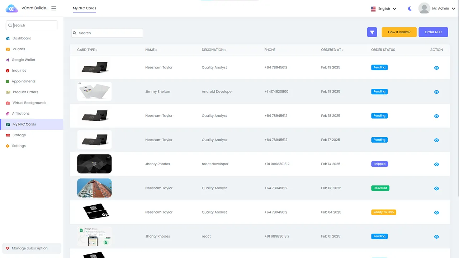Click the building photo card thumbnail
459x258 pixels.
pos(94,188)
